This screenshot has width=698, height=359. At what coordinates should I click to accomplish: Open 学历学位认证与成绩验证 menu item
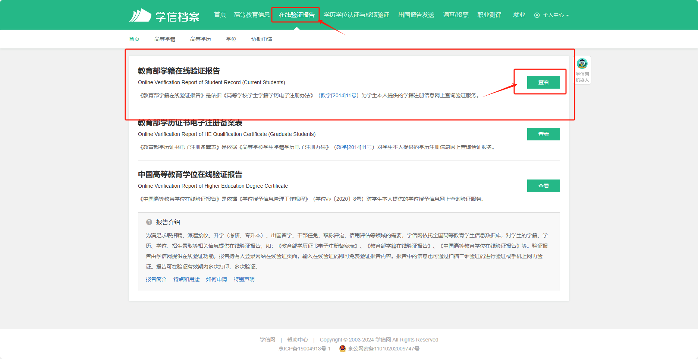point(356,15)
